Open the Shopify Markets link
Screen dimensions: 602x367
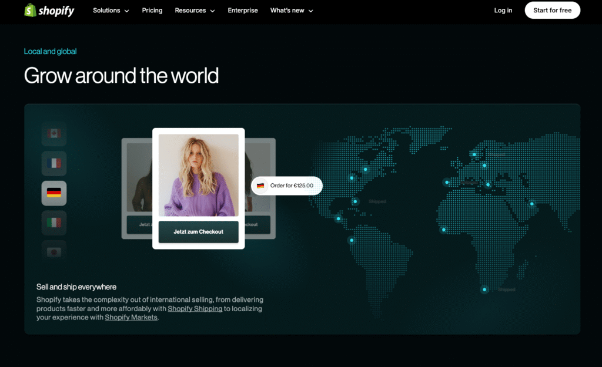pos(131,318)
